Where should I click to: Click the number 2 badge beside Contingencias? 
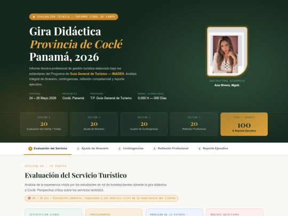pyautogui.click(x=119, y=149)
